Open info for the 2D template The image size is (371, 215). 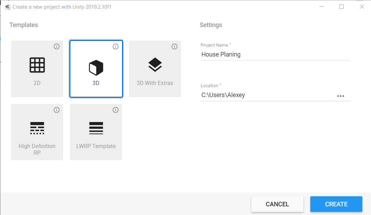pos(57,46)
